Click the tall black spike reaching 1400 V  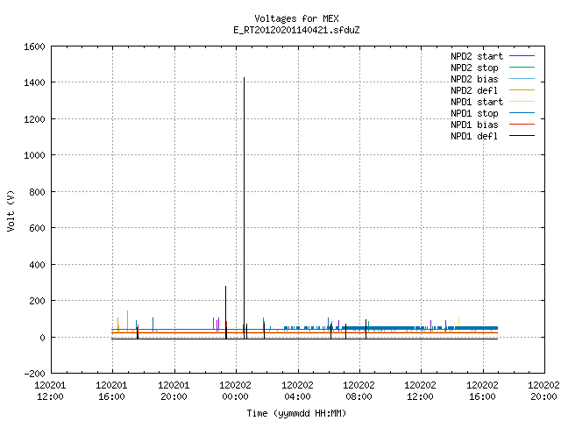244,208
